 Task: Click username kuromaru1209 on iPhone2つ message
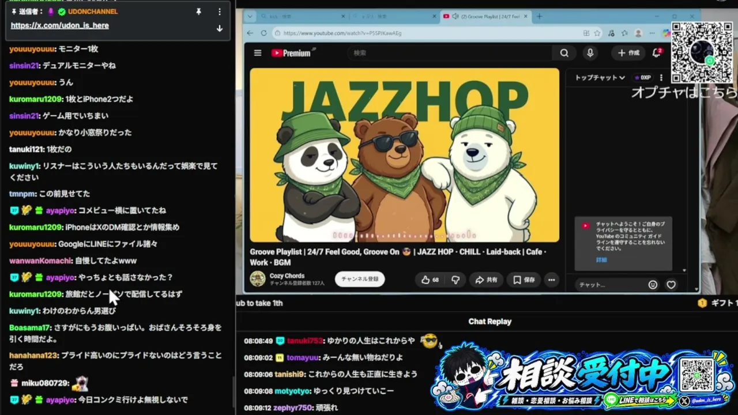pyautogui.click(x=35, y=99)
